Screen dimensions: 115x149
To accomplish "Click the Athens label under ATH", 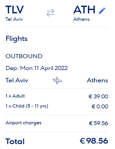I will pos(81,19).
